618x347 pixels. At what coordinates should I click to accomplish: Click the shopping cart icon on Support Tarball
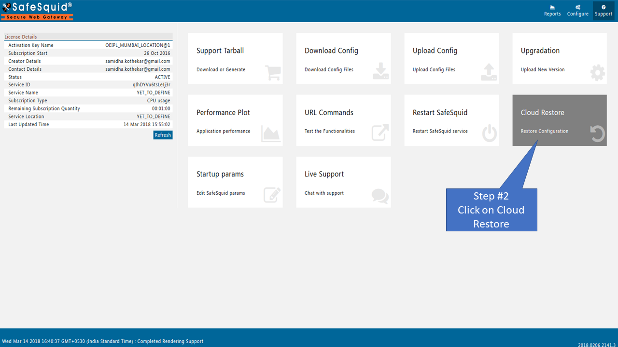[273, 72]
